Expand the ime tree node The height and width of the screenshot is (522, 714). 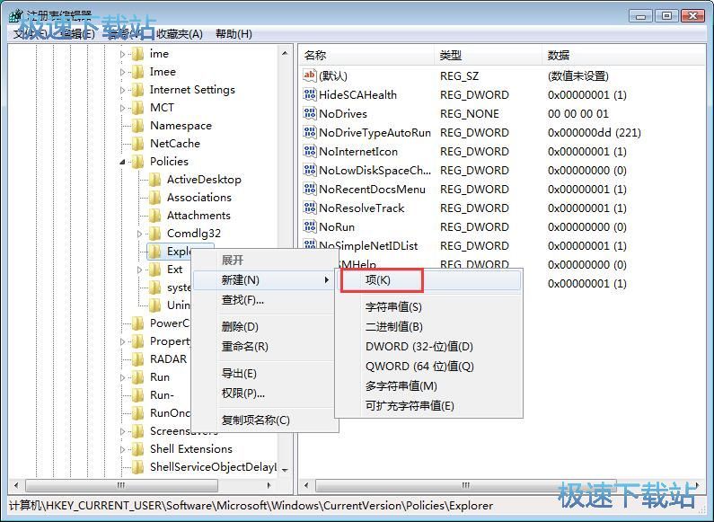click(122, 54)
